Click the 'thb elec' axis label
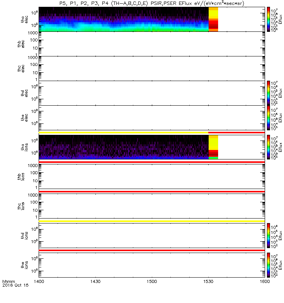 [x=21, y=44]
